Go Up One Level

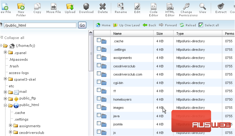pyautogui.click(x=127, y=25)
